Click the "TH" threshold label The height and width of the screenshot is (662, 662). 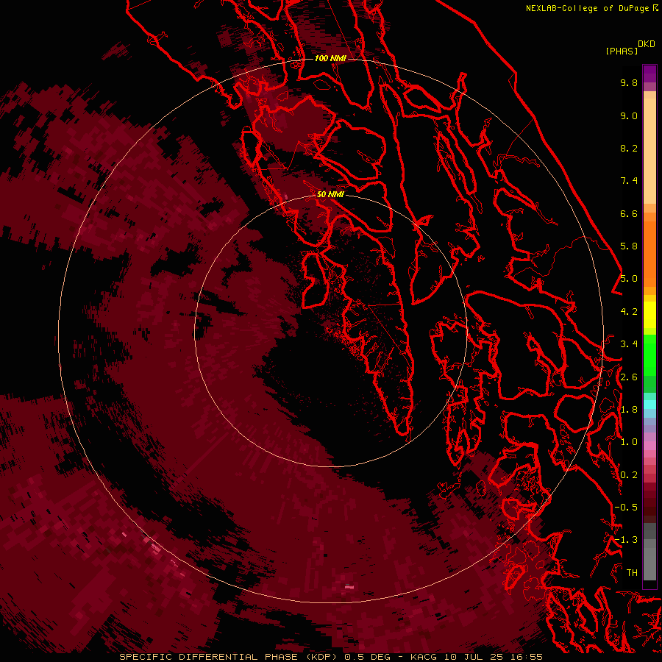pos(632,573)
